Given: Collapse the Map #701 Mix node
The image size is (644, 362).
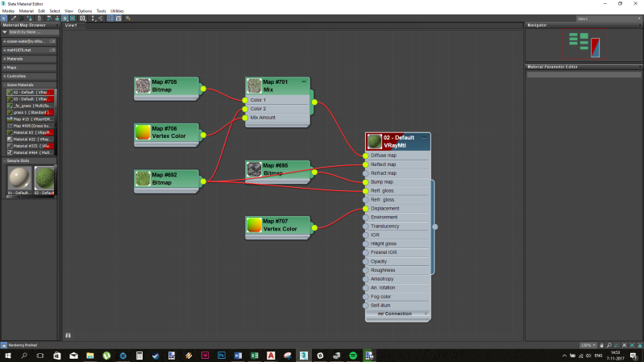Looking at the screenshot, I should [304, 81].
